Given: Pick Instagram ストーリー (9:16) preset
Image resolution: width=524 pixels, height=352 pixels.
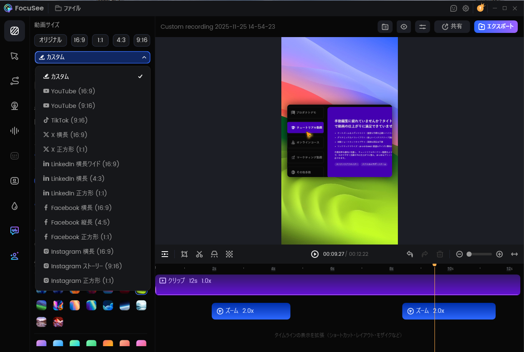Looking at the screenshot, I should 86,266.
